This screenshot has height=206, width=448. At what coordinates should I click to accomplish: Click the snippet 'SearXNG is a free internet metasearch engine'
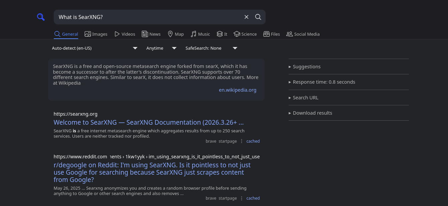click(x=149, y=133)
